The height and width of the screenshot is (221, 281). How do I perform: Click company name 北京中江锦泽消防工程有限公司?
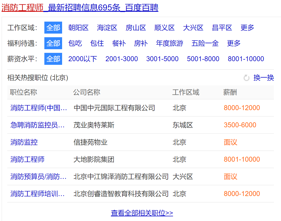tap(121, 176)
